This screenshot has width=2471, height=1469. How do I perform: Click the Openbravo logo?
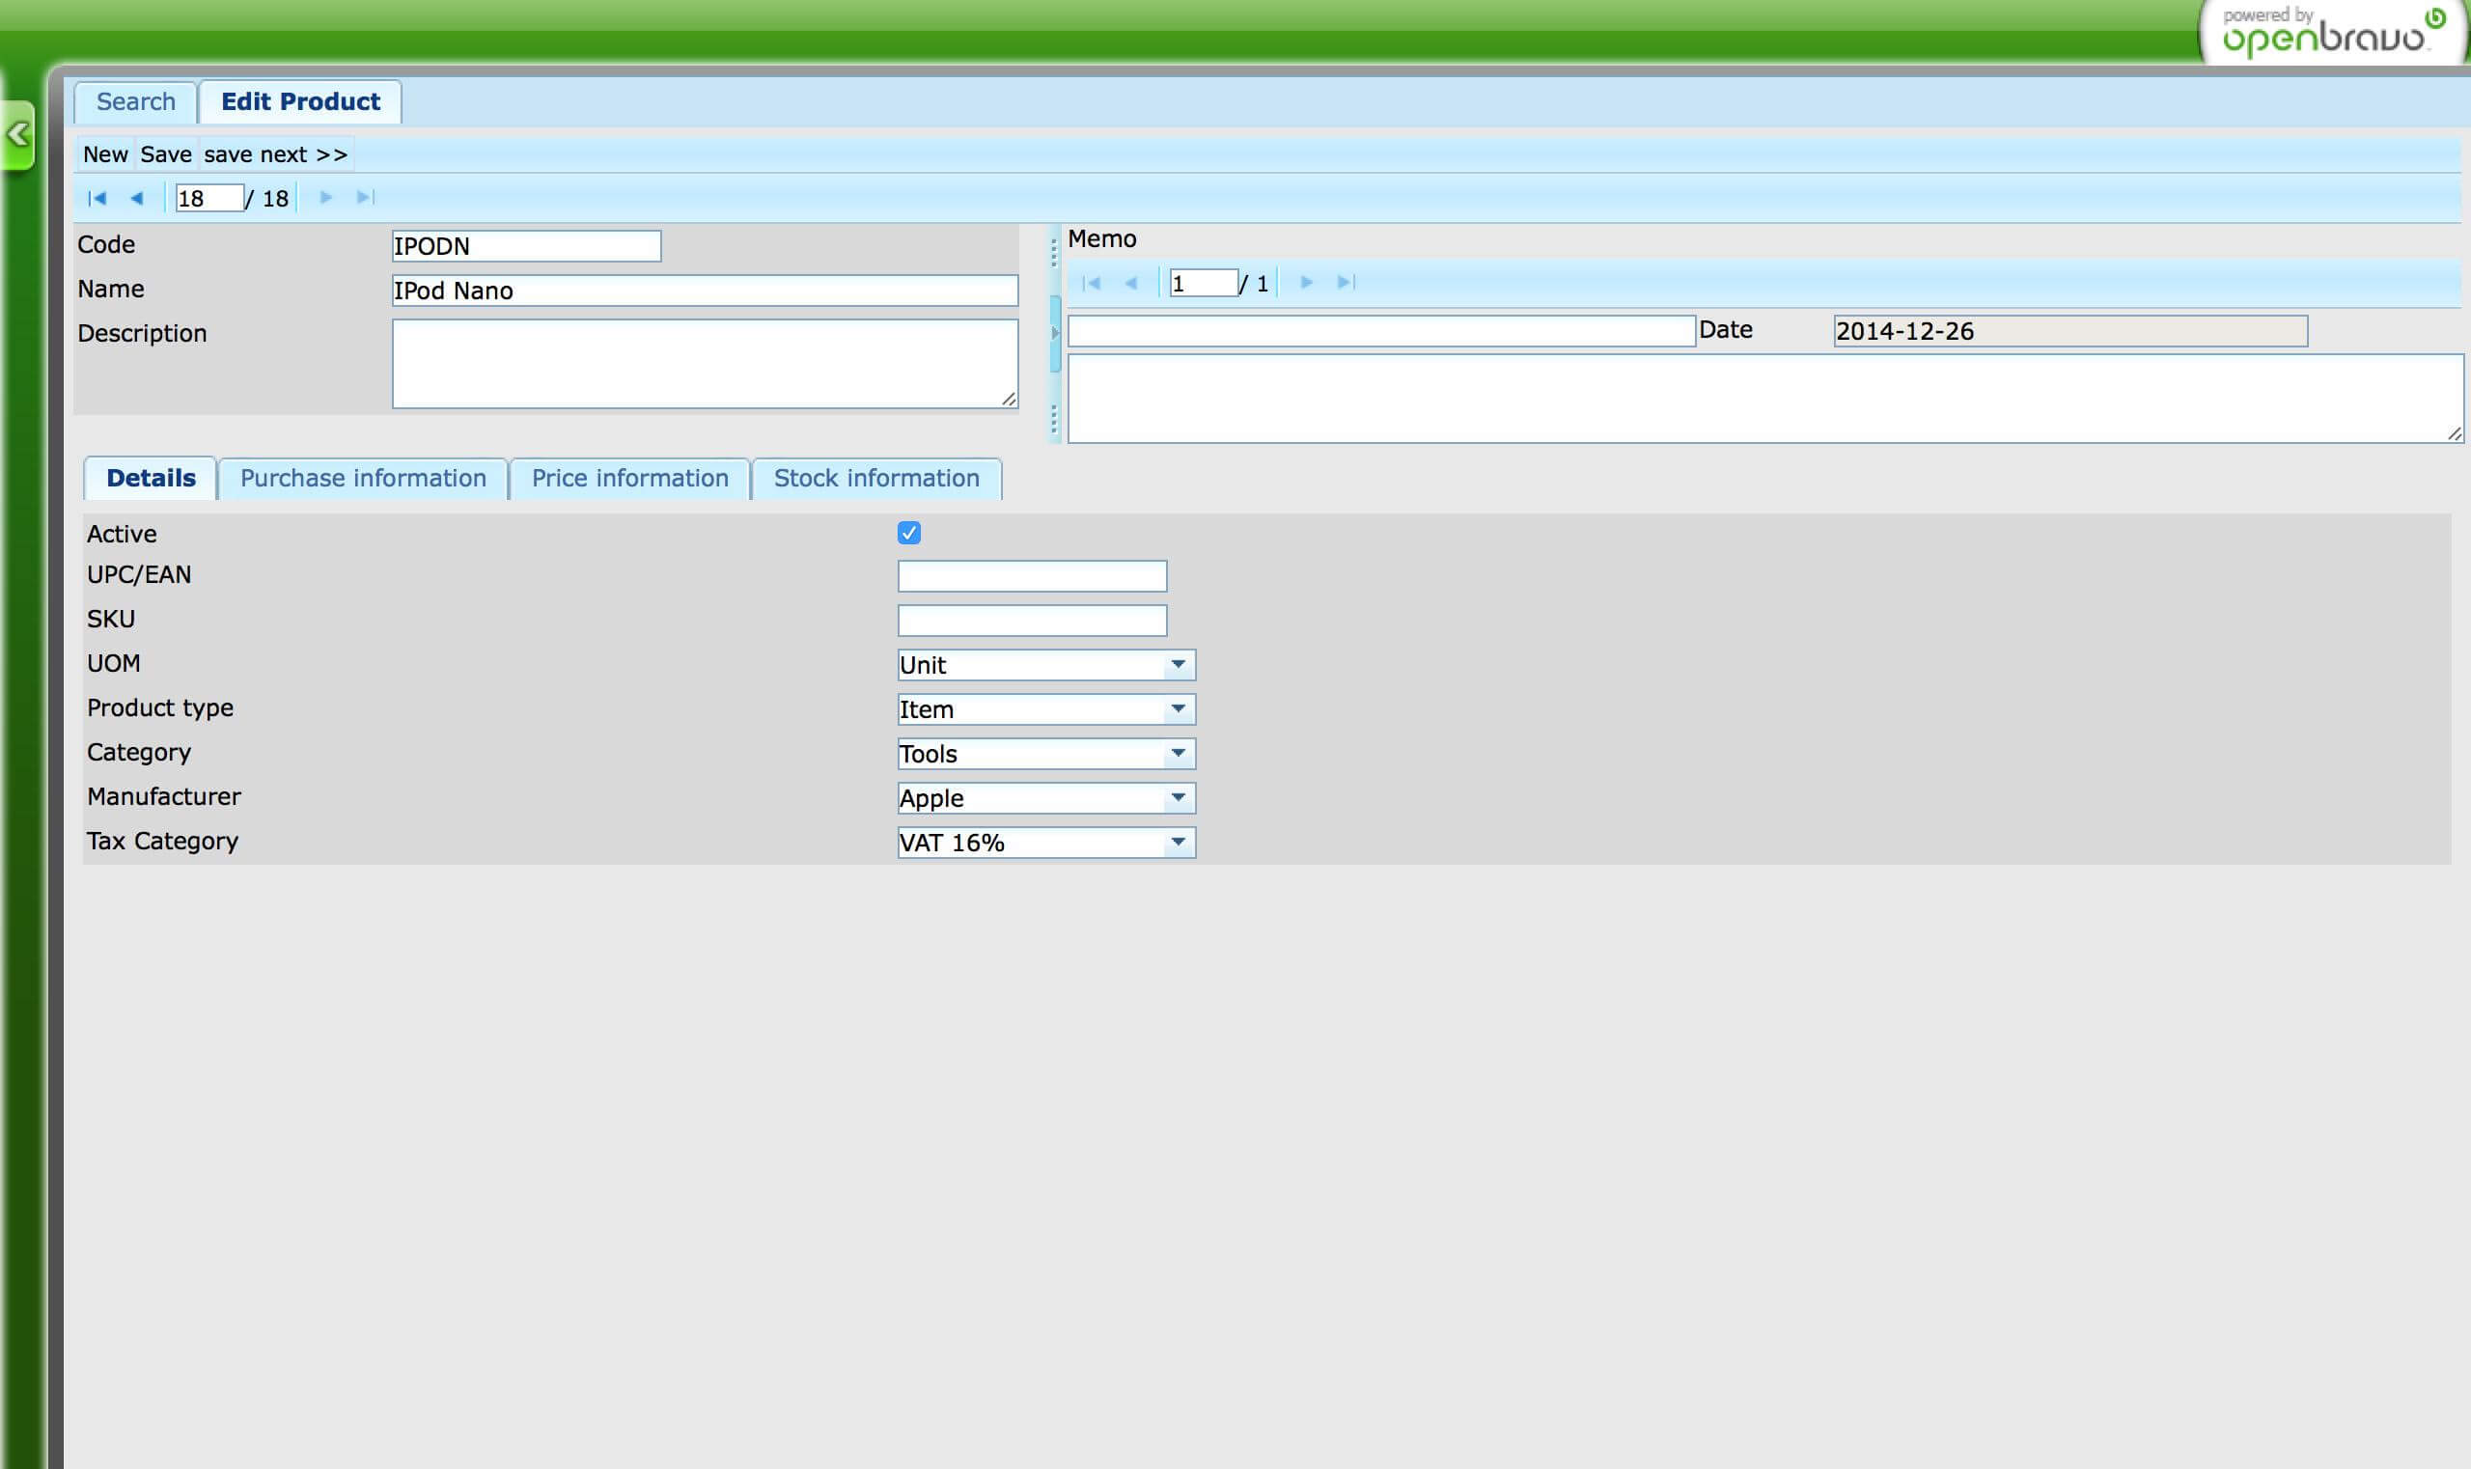[2332, 33]
